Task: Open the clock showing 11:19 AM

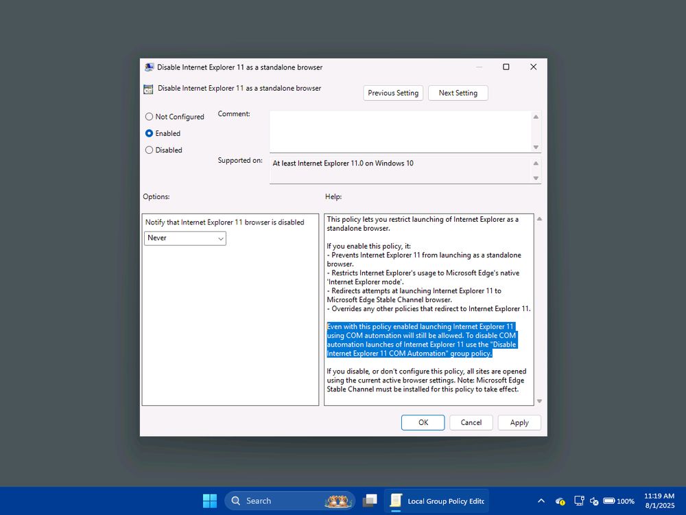Action: coord(659,501)
